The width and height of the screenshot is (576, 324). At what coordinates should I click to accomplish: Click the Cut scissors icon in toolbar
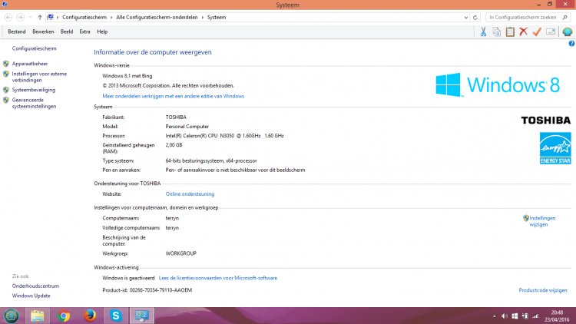tap(483, 31)
